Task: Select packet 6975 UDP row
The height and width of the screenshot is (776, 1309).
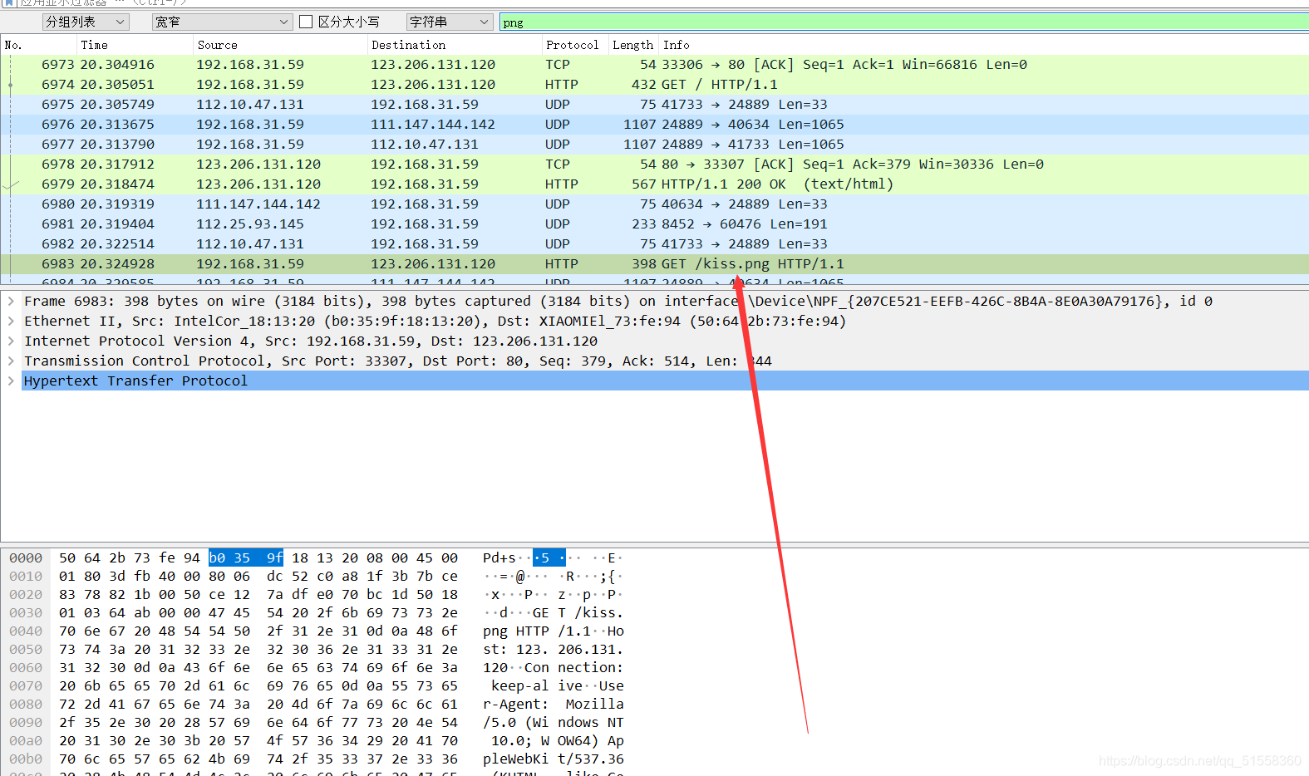Action: point(655,105)
